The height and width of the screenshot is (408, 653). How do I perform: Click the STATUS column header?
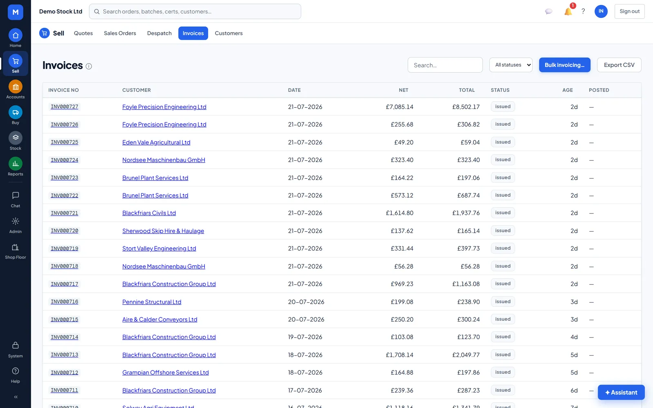[500, 90]
